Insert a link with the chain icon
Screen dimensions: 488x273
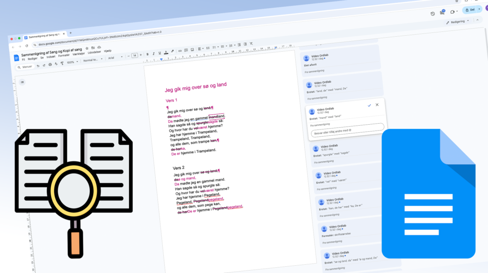tap(180, 51)
